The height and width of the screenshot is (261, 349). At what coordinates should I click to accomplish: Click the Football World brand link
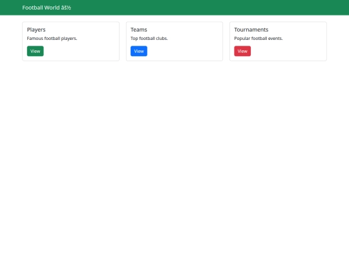pos(47,8)
